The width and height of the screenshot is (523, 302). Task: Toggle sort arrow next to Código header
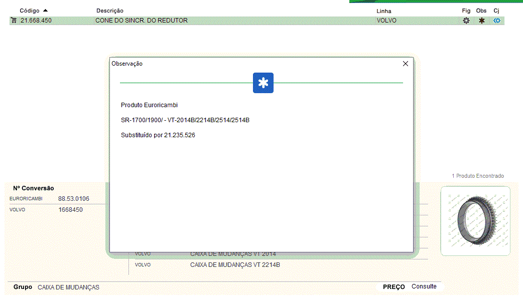46,11
